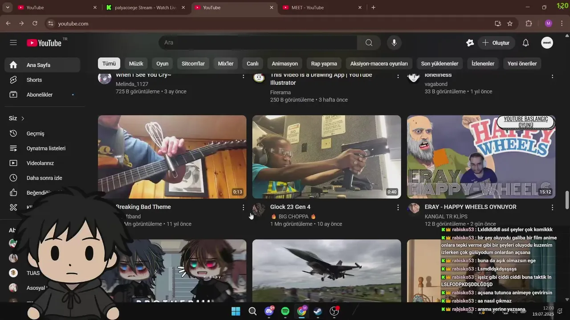Open a new browser tab
Viewport: 570px width, 320px height.
[373, 8]
